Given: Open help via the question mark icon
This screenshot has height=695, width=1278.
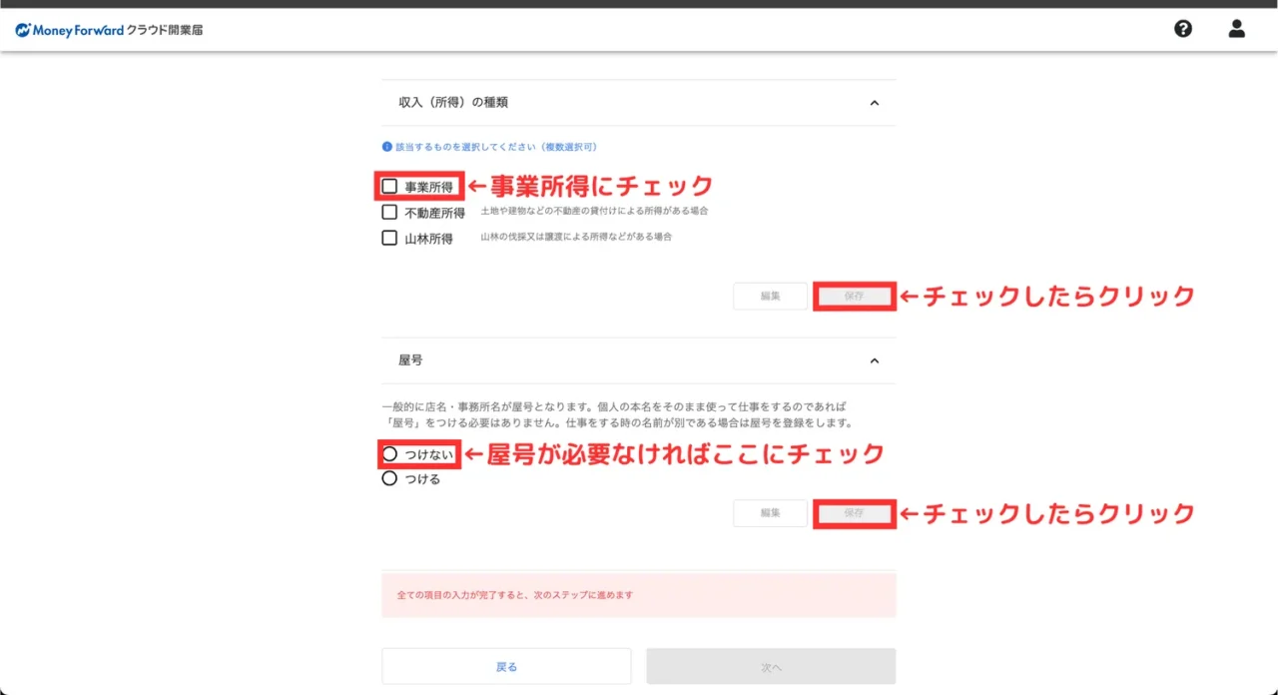Looking at the screenshot, I should click(1183, 29).
